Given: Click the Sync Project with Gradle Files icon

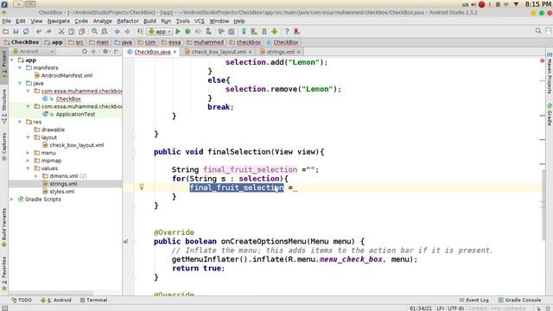Looking at the screenshot, I should [x=244, y=31].
